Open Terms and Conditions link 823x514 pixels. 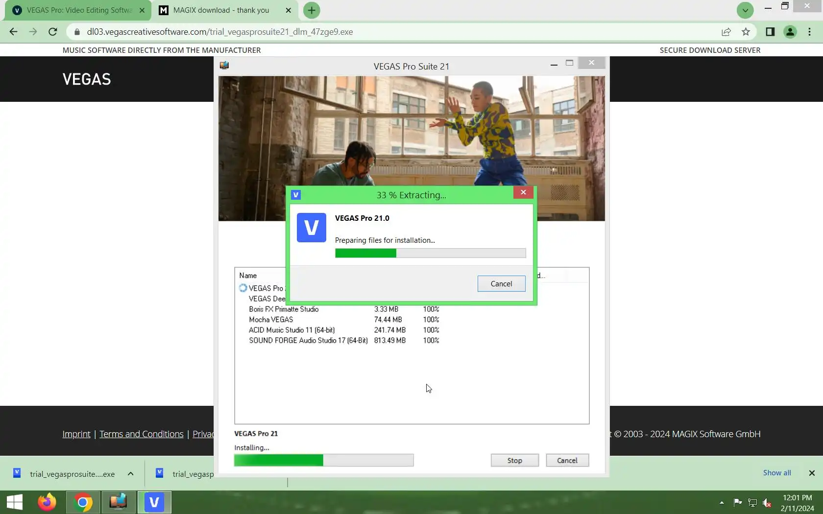coord(142,434)
